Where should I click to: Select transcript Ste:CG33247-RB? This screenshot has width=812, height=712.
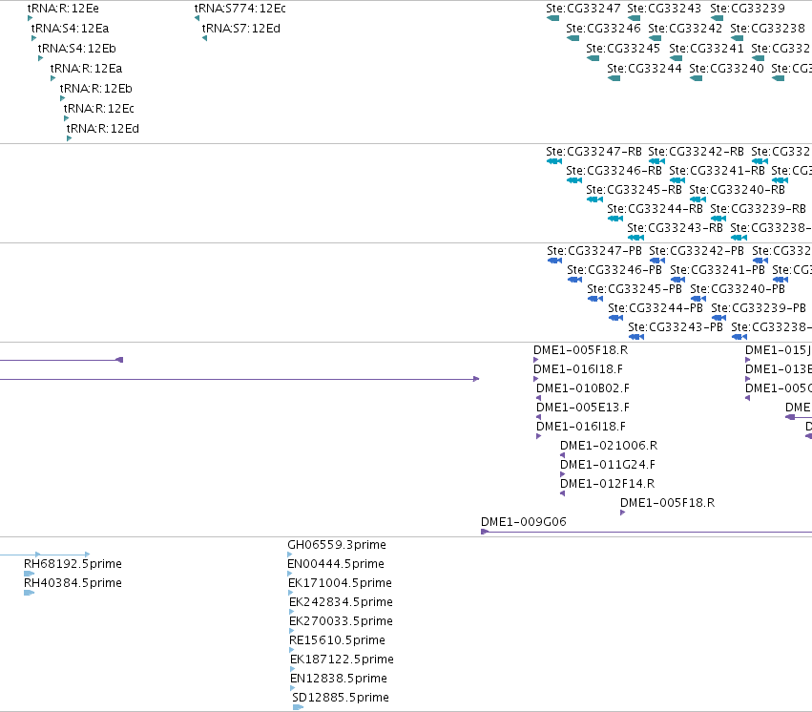tap(594, 152)
